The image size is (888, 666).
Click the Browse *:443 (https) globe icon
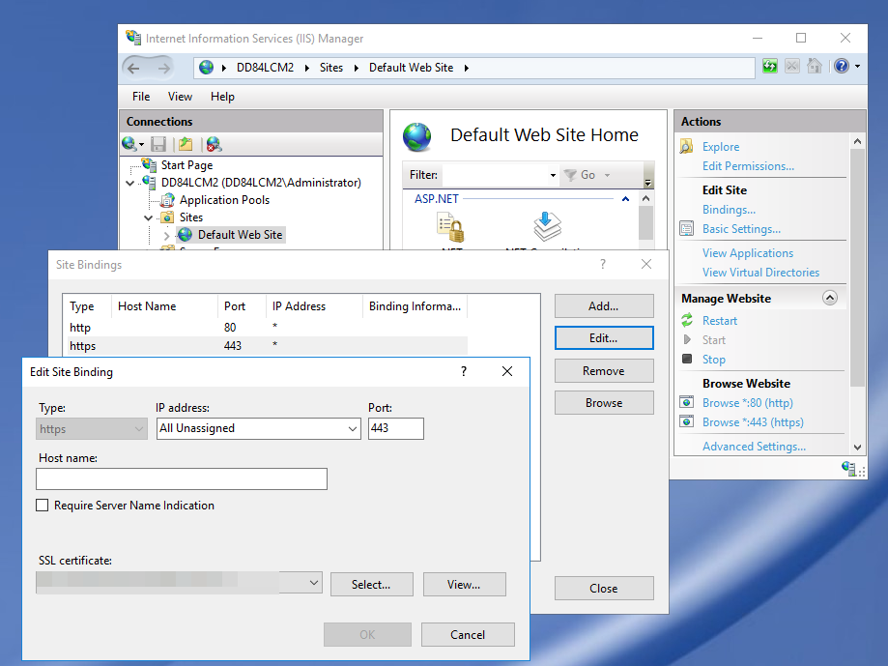[x=686, y=421]
